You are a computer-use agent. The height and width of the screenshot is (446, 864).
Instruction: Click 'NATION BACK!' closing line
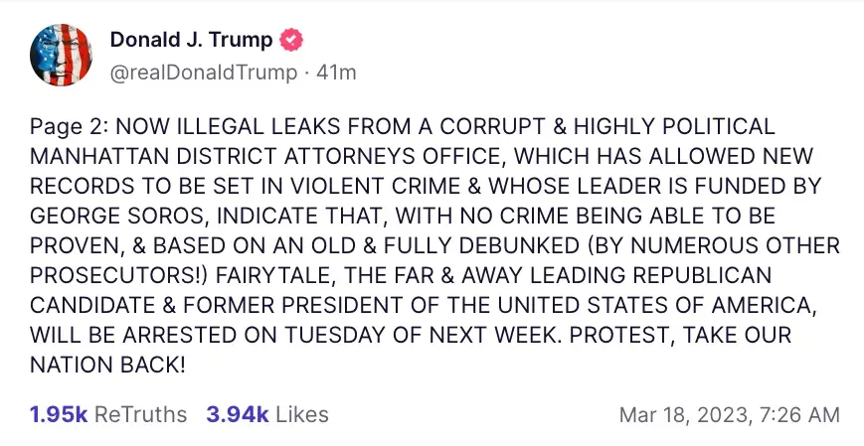tap(107, 365)
